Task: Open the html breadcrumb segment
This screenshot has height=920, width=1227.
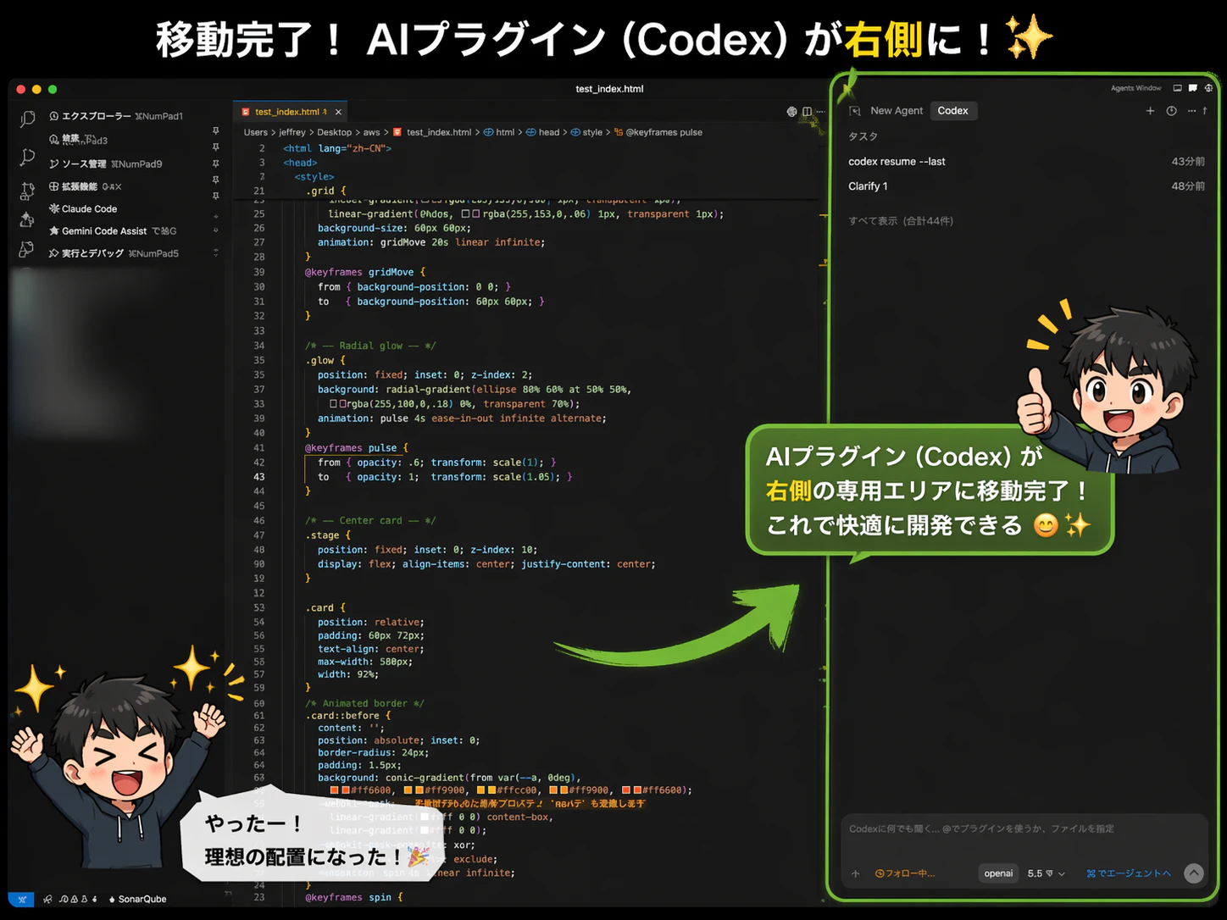Action: [x=499, y=132]
